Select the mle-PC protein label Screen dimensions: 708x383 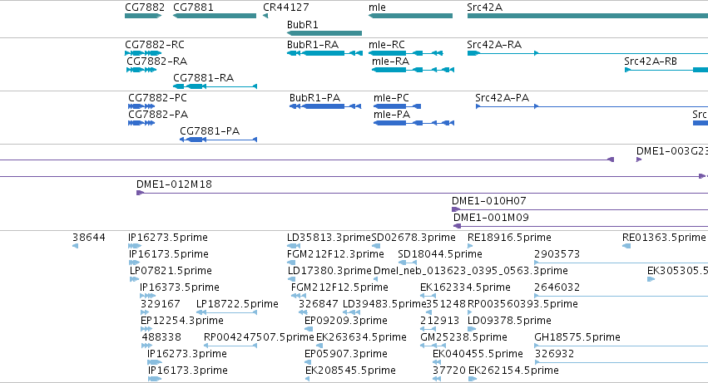(x=391, y=98)
